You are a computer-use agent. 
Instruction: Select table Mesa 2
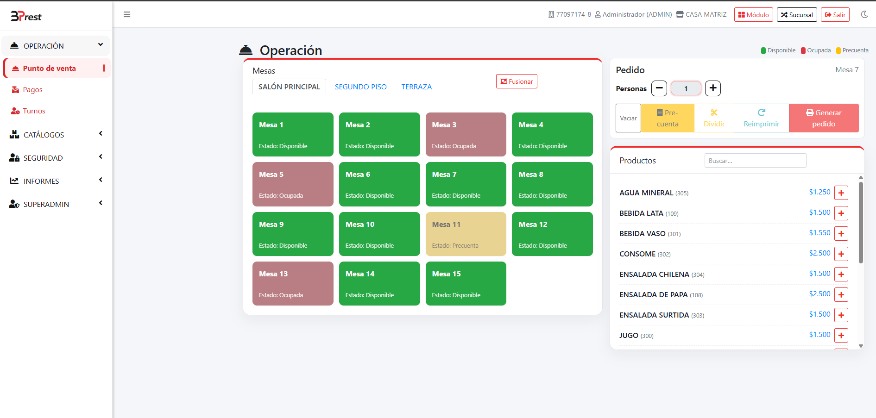click(x=379, y=135)
